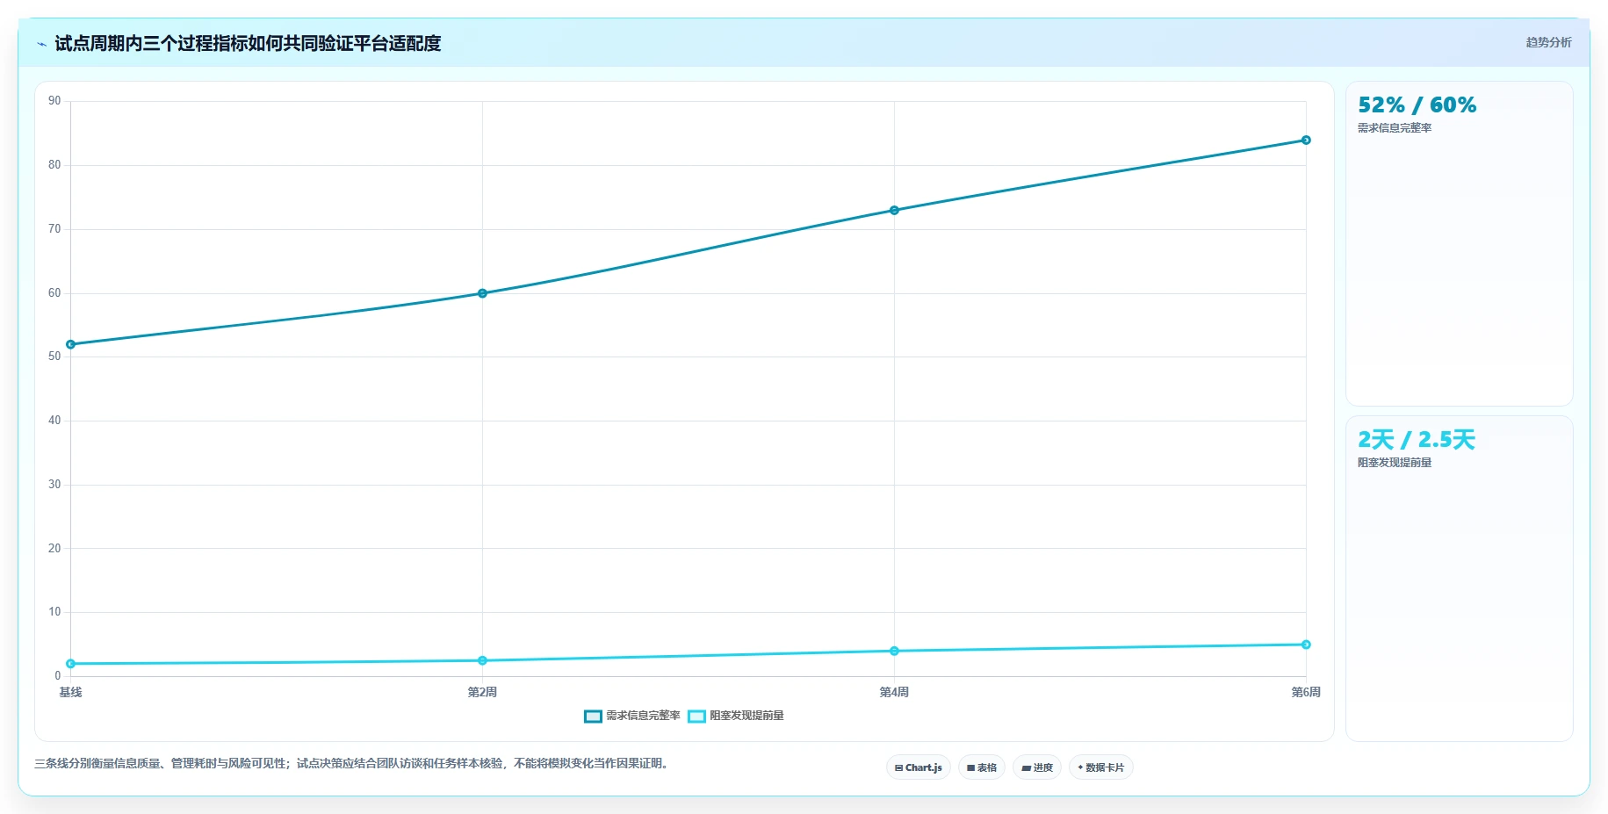Click the 第4周 x-axis label

pyautogui.click(x=894, y=693)
